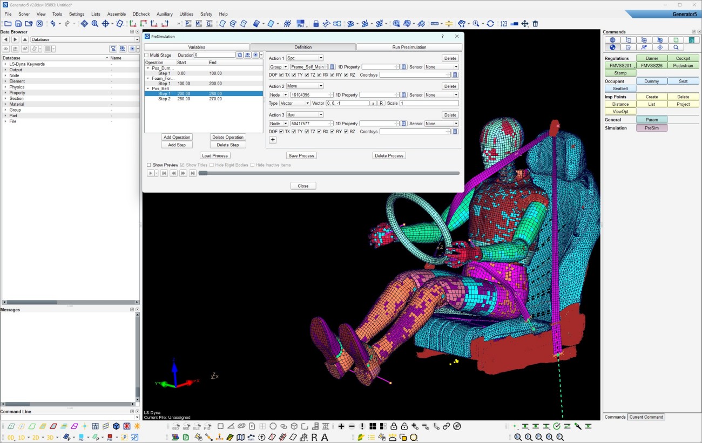
Task: Expand the Material tree item
Action: pyautogui.click(x=5, y=104)
